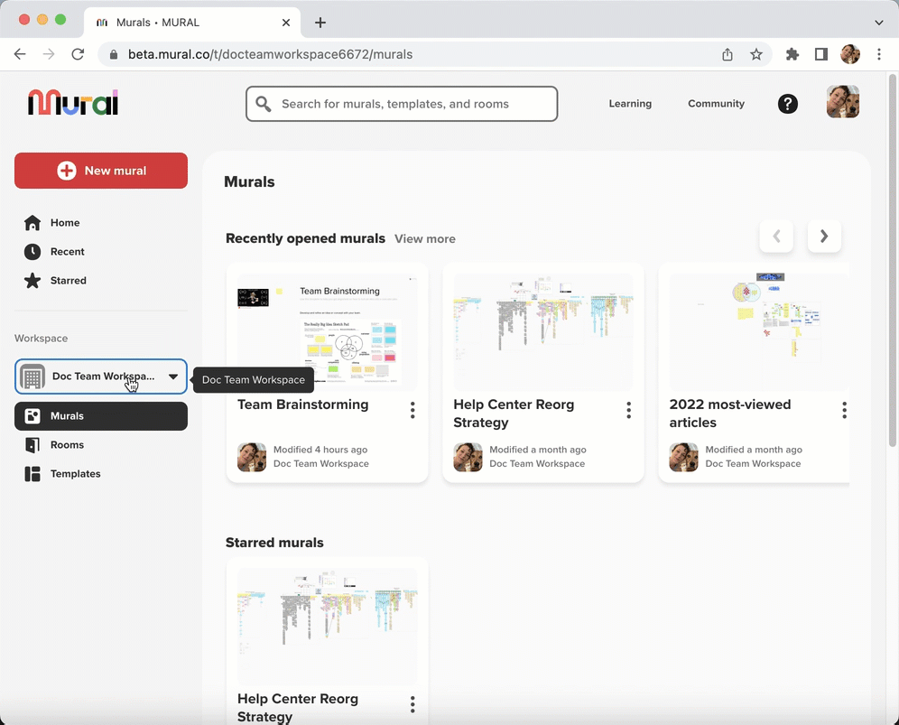899x725 pixels.
Task: Open the Team Brainstorming mural thumbnail
Action: tap(327, 332)
